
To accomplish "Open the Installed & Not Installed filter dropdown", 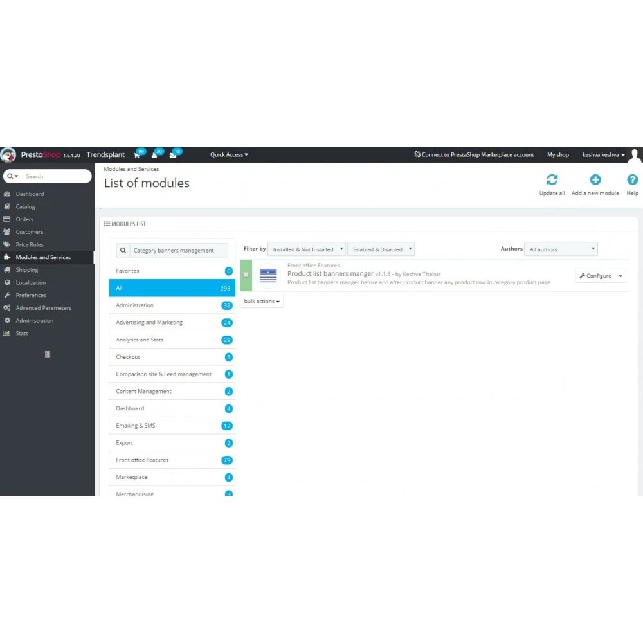I will coord(307,249).
